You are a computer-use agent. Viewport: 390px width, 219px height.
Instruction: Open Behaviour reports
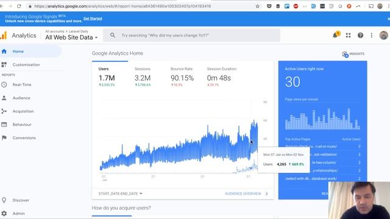(x=22, y=124)
